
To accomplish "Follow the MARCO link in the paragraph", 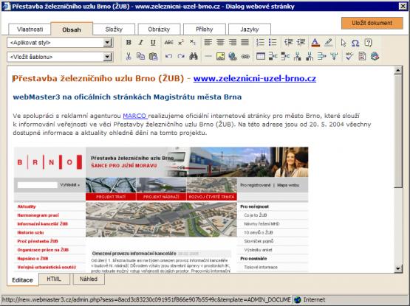I will (135, 116).
